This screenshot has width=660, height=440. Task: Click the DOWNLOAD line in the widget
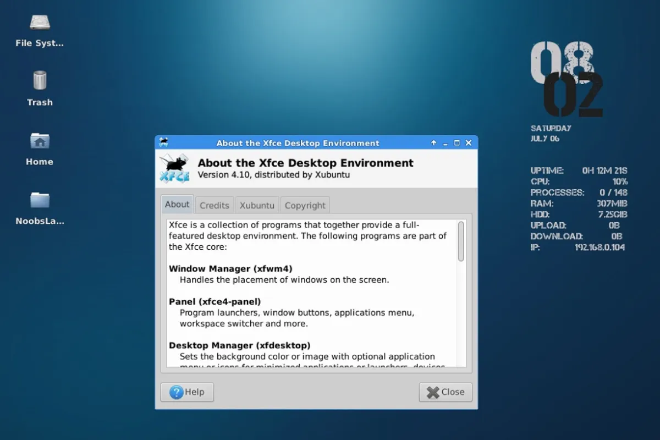tap(576, 237)
